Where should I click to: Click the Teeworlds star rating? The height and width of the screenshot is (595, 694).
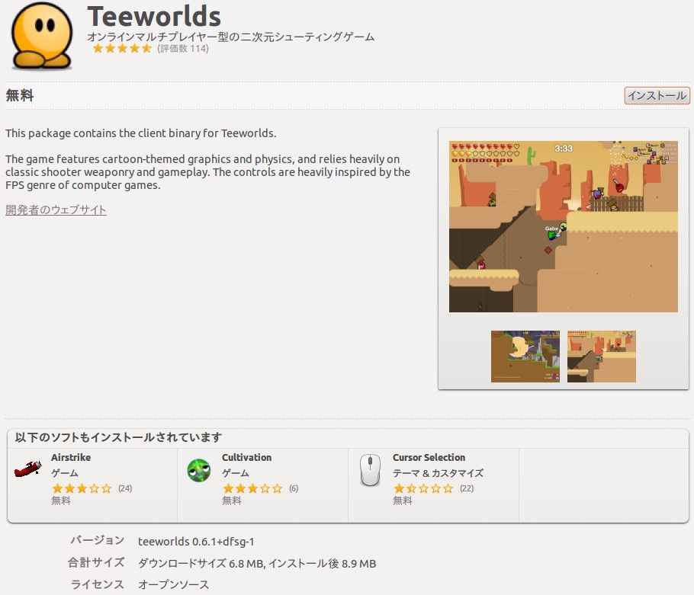[x=122, y=49]
